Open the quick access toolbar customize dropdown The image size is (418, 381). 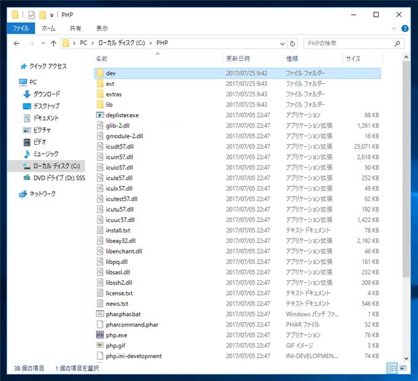click(52, 15)
